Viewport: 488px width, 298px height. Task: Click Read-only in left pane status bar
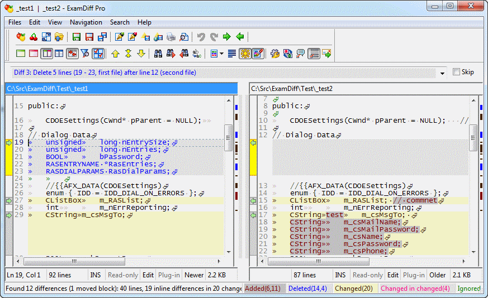pos(122,275)
